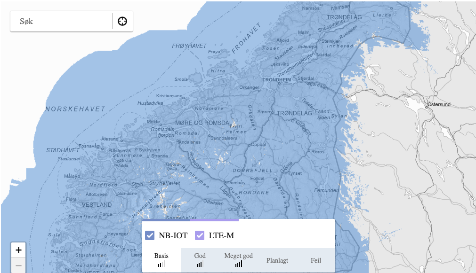This screenshot has height=273, width=476.
Task: Click the Femunden lake label
Action: [x=326, y=190]
